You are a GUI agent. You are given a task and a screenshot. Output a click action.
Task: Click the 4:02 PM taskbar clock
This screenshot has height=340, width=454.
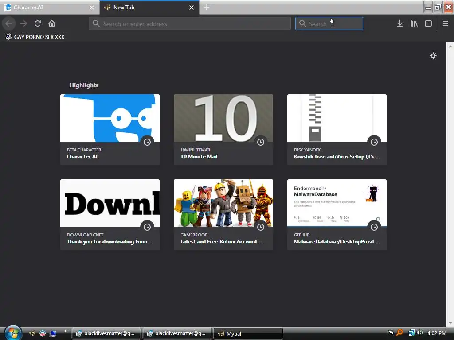point(437,333)
